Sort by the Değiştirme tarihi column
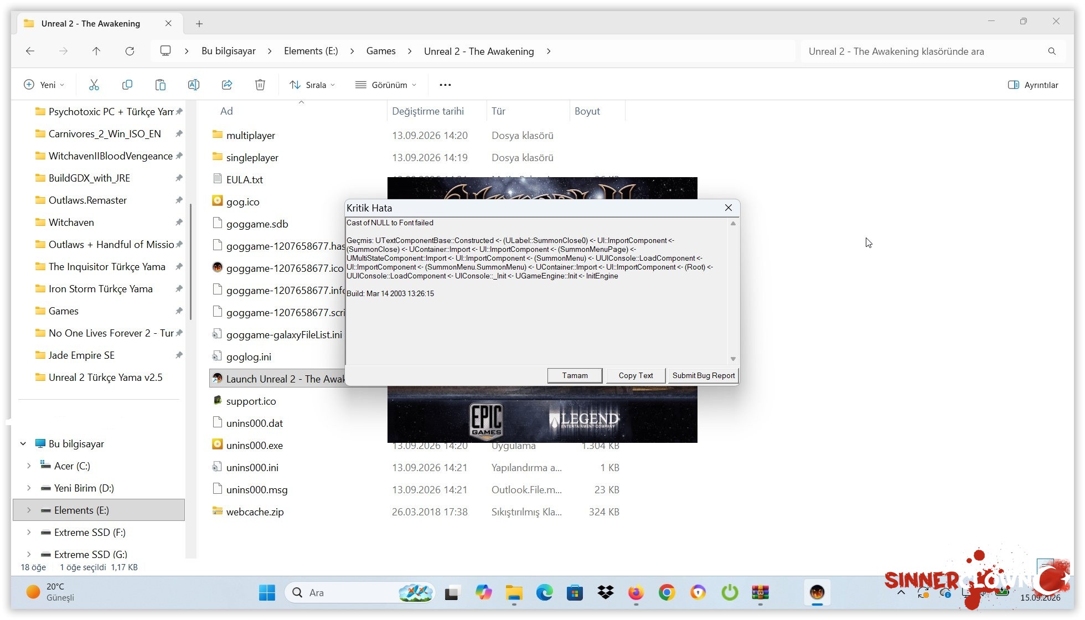Screen dimensions: 1085x620 tap(428, 111)
